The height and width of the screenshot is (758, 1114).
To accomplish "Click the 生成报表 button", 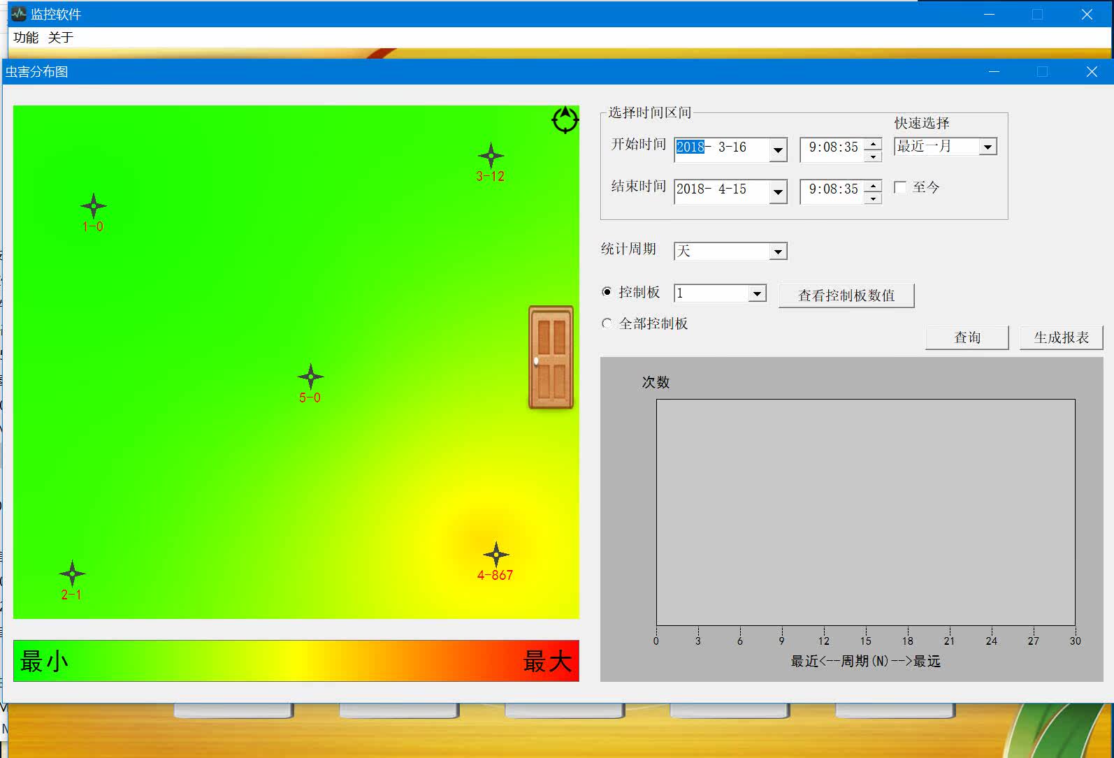I will [1062, 337].
